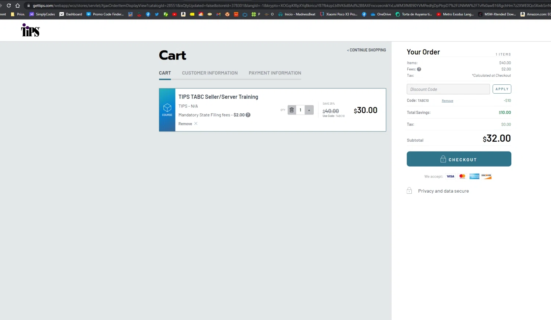551x320 pixels.
Task: Click the $10.00 Total Savings value
Action: pos(505,113)
